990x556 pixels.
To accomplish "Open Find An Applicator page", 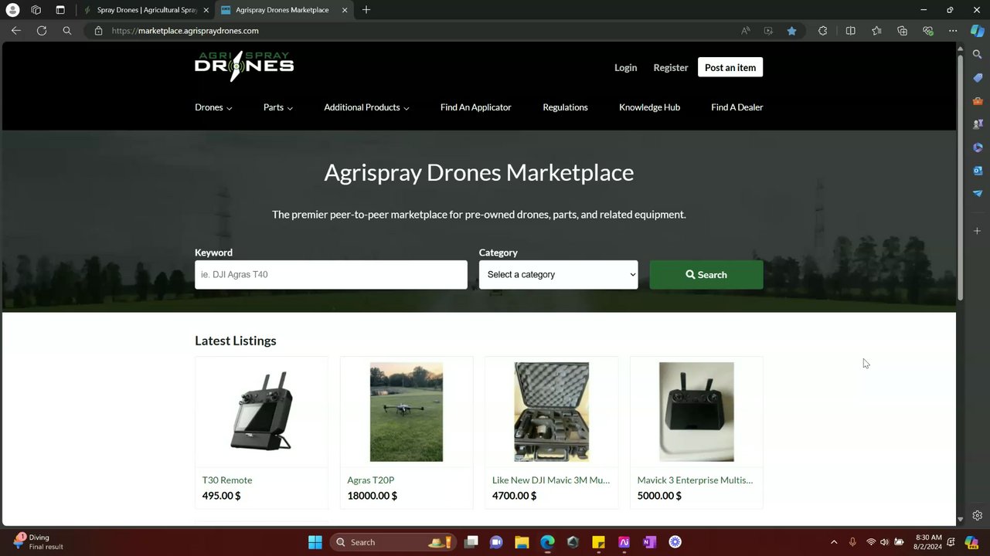I will click(476, 107).
